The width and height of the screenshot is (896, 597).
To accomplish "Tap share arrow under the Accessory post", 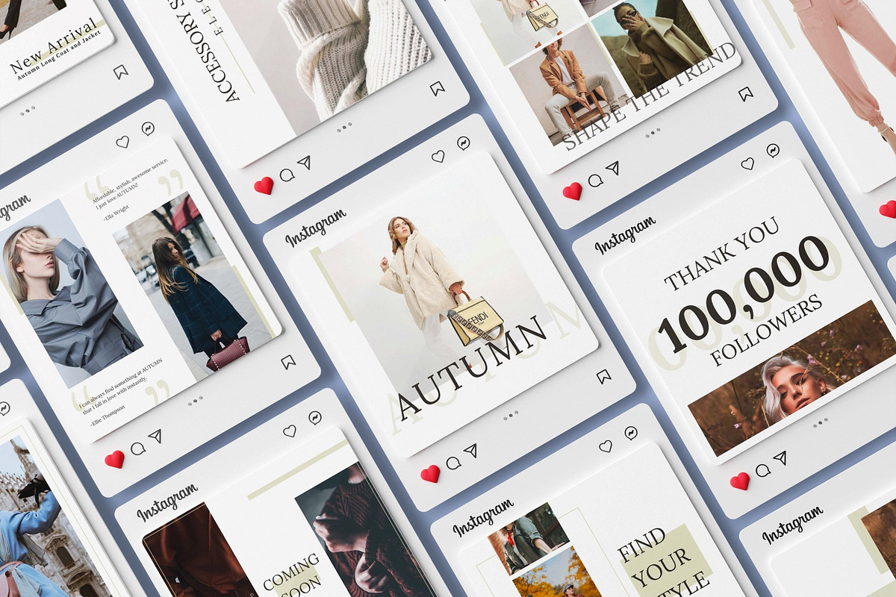I will pyautogui.click(x=304, y=162).
